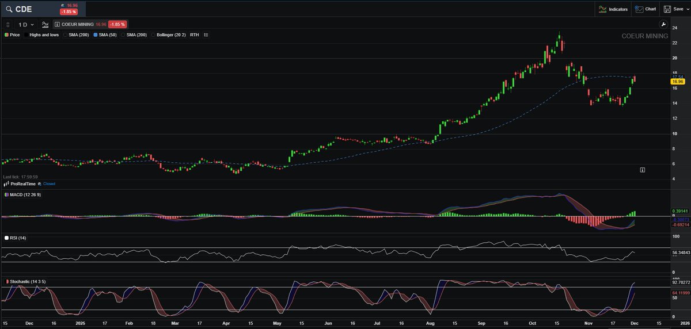Click the 92.70272 Stochastic value label
Screen dimensions: 691x329
coord(680,282)
